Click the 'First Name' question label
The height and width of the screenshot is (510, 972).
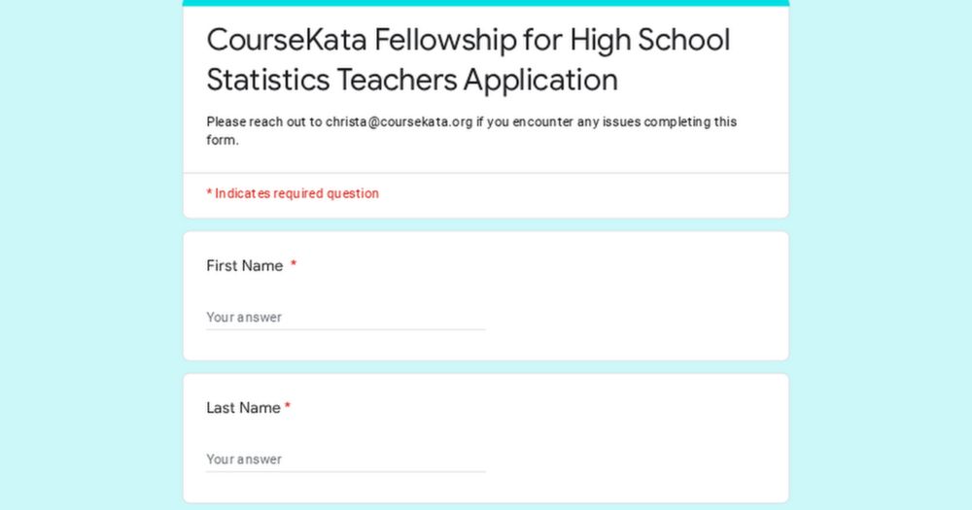click(245, 266)
